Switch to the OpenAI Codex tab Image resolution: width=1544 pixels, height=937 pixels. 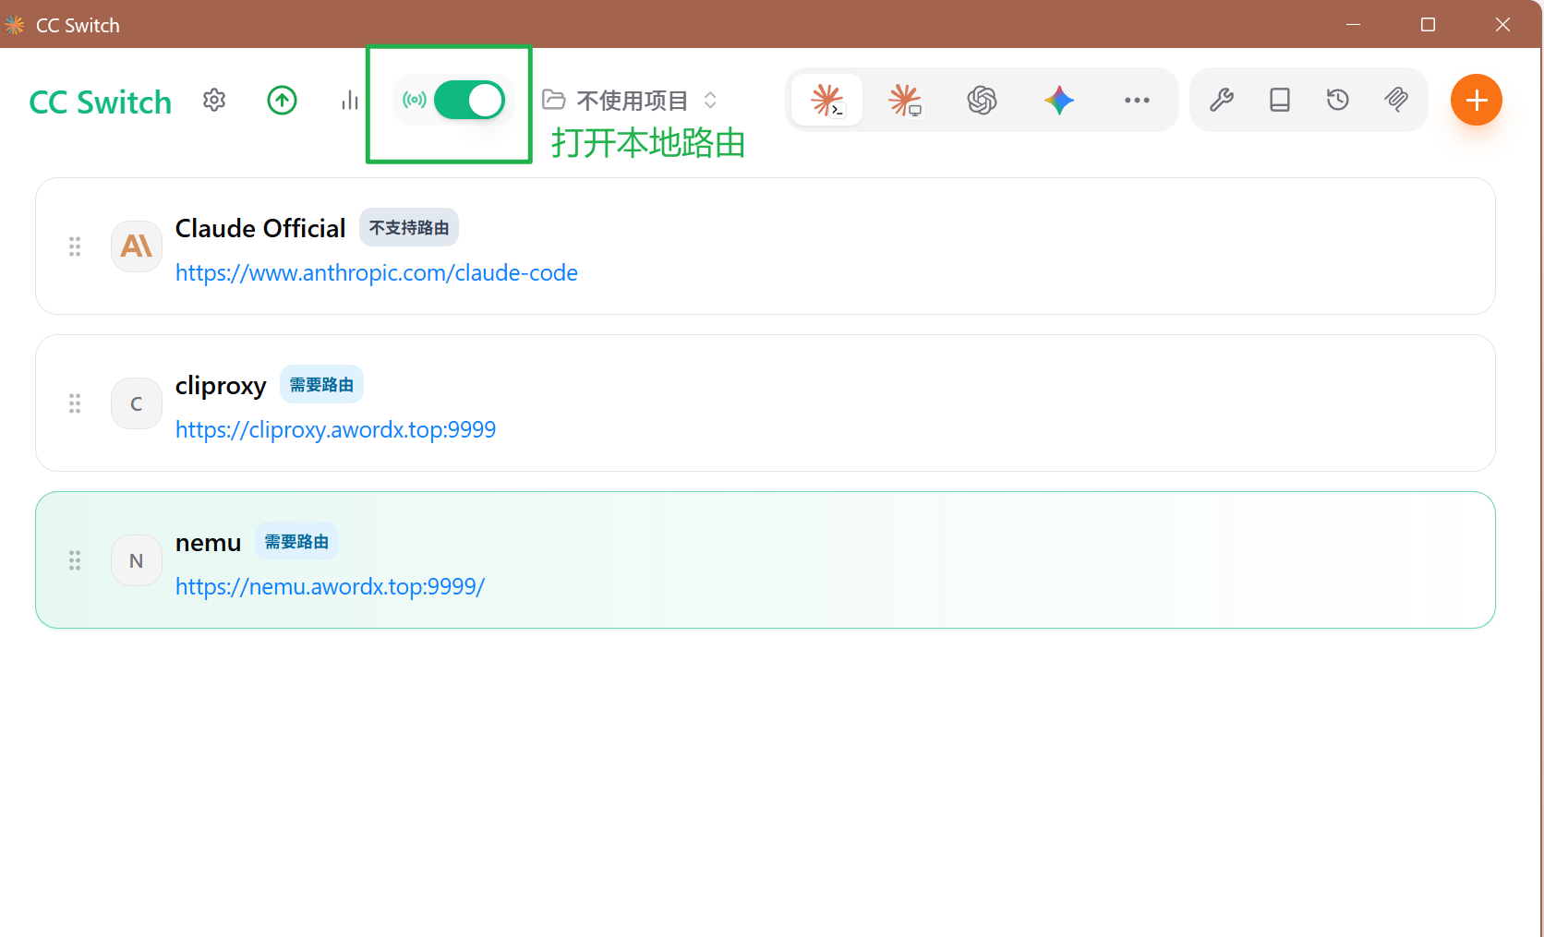(982, 100)
